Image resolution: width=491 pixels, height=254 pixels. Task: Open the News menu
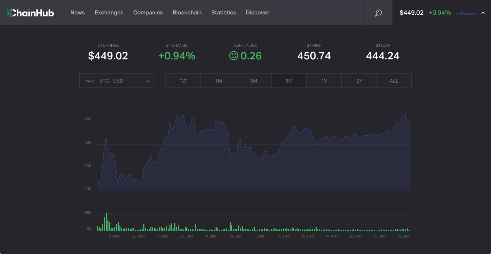click(77, 13)
